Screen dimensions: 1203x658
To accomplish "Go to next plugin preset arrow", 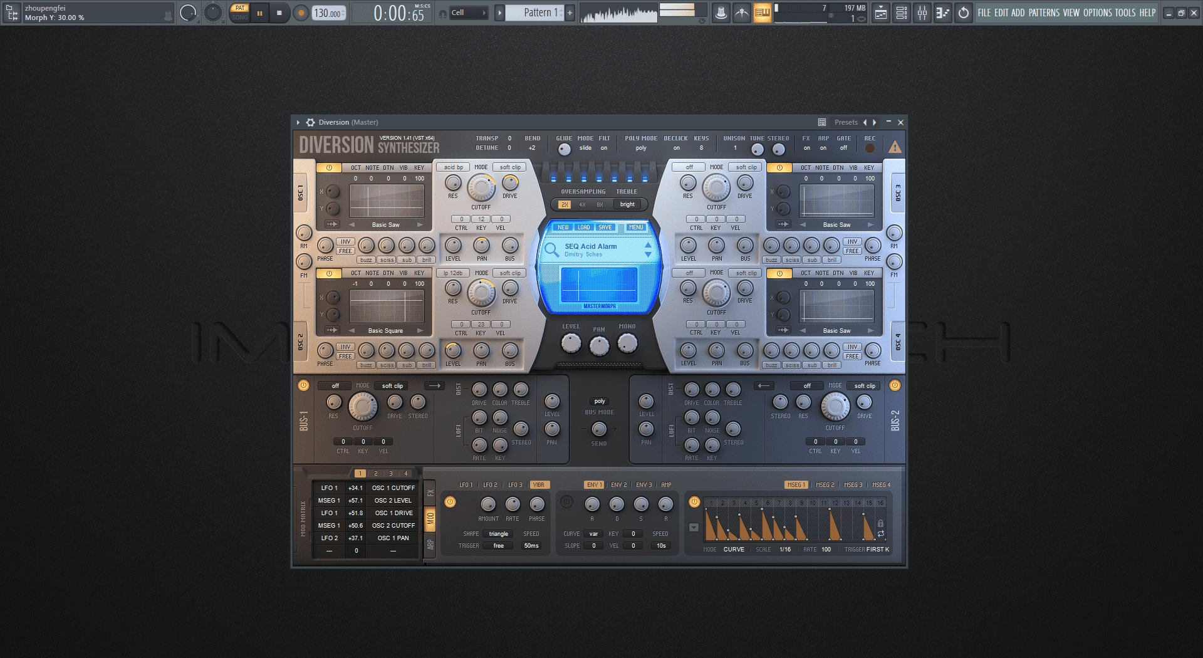I will point(875,122).
